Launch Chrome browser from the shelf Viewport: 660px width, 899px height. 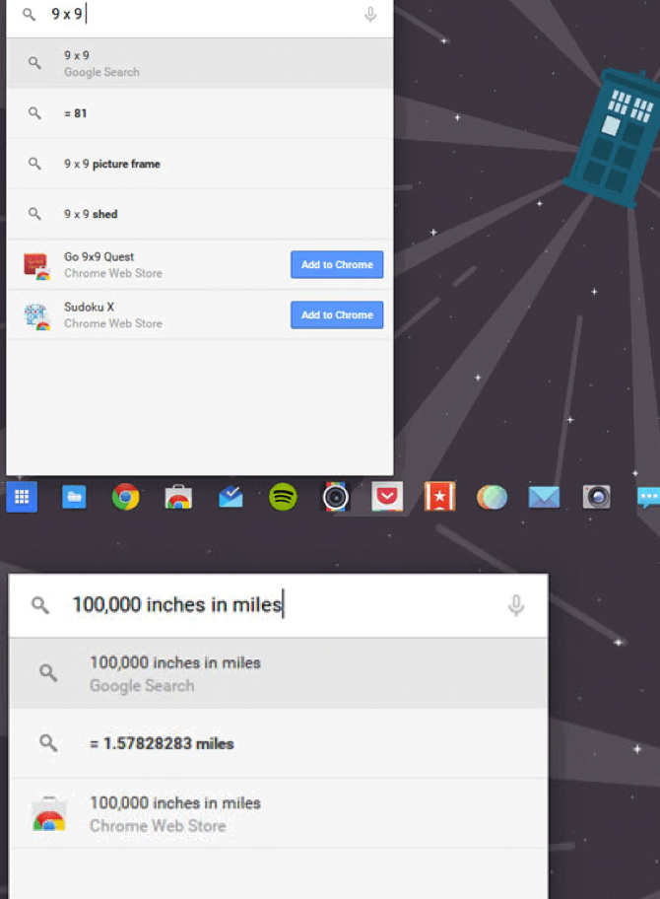[126, 497]
